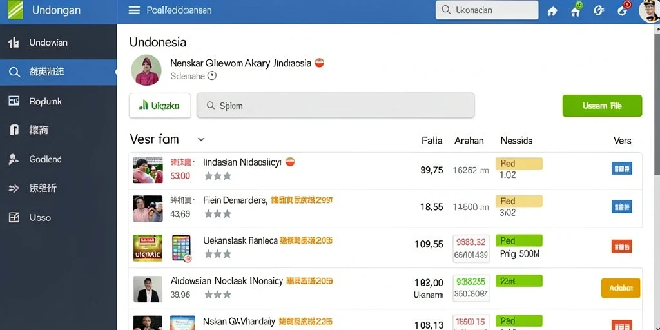Screen dimensions: 660x330
Task: Click the Spiom search input
Action: point(335,105)
